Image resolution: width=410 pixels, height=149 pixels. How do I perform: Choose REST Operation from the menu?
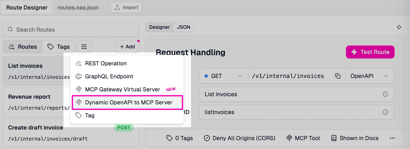click(127, 64)
